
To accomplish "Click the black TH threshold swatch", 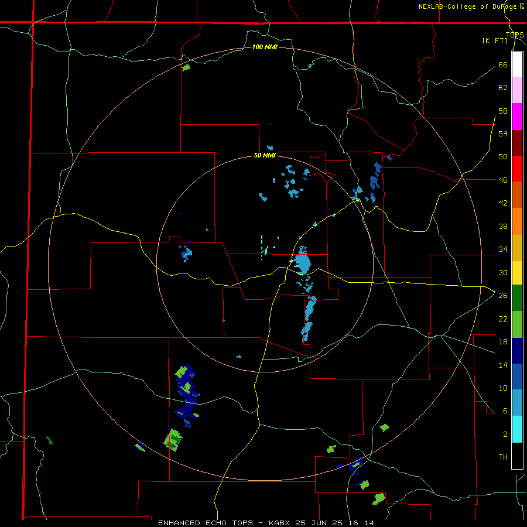I will coord(517,456).
